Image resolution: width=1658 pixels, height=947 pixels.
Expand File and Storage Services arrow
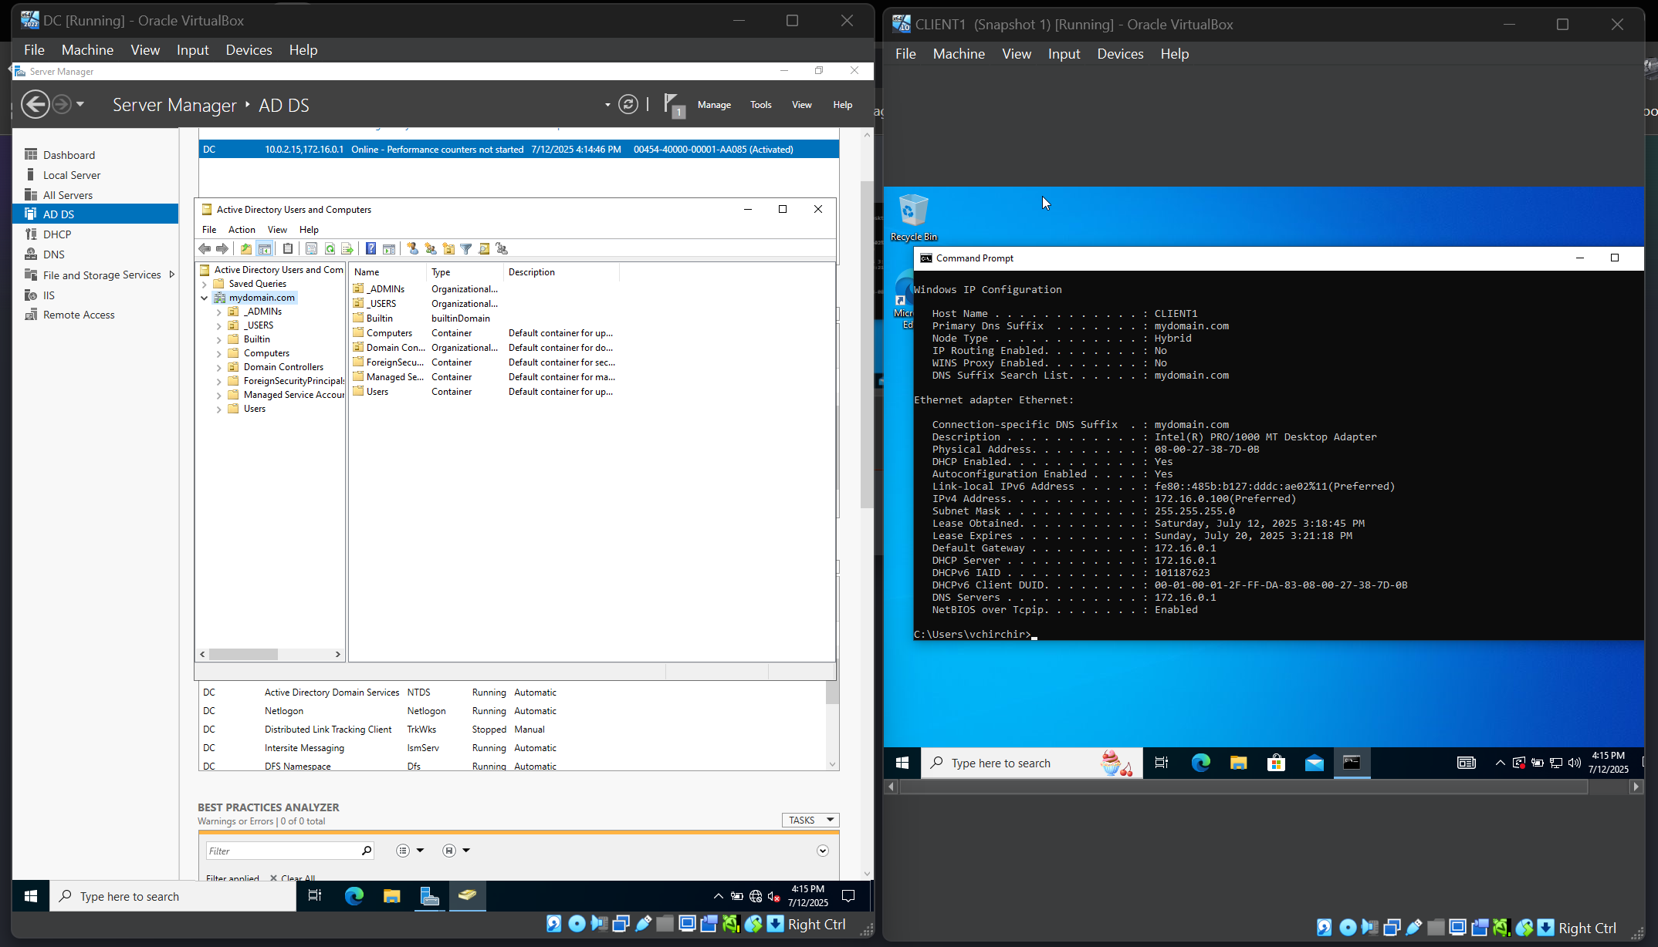[171, 275]
